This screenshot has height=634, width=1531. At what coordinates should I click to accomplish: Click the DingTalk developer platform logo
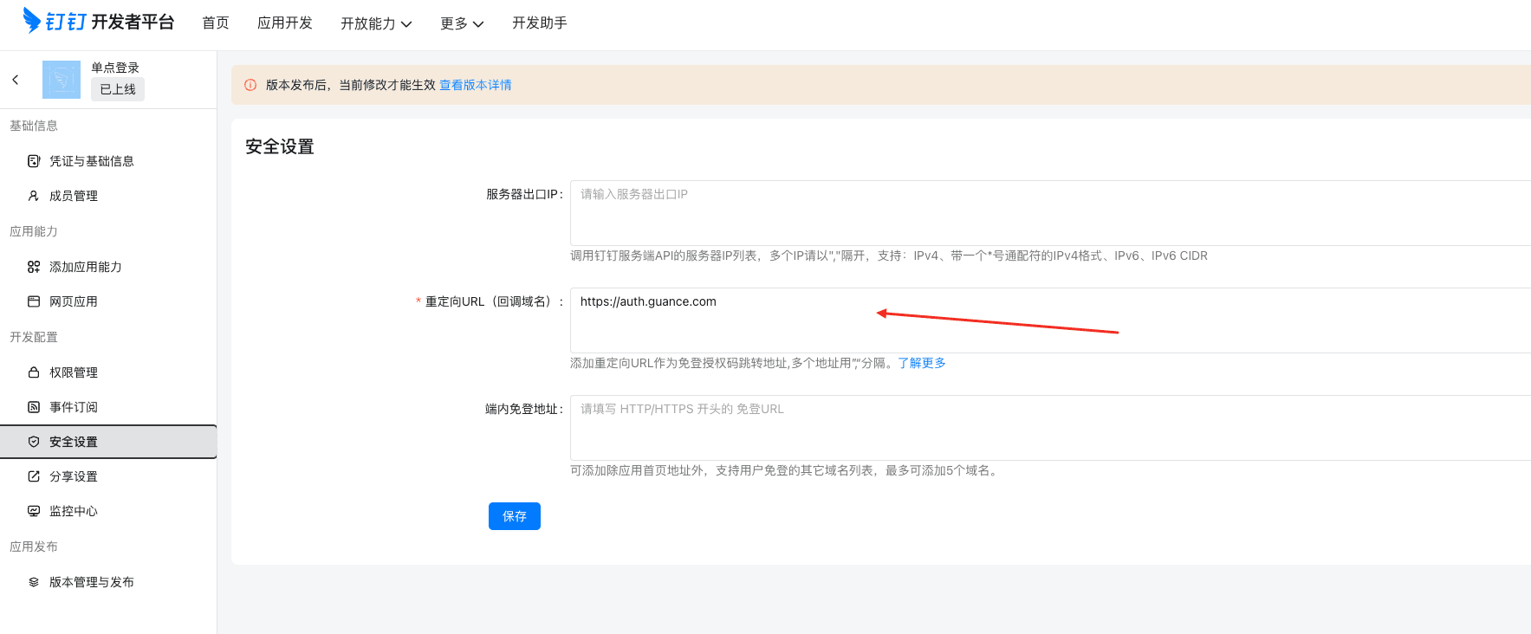point(98,21)
